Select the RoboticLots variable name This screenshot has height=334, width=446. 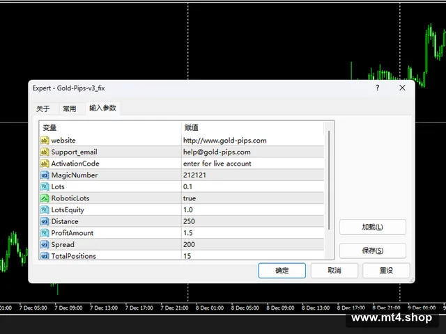70,198
